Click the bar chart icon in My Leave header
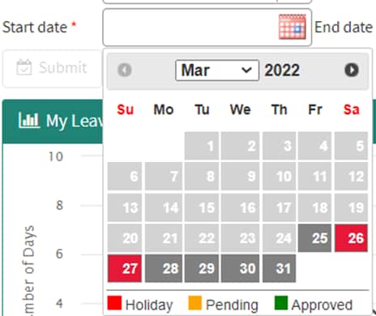 (x=29, y=121)
